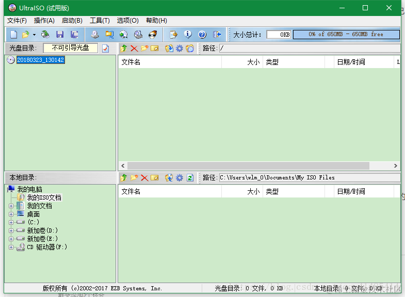Sort local list by 文件名 column
This screenshot has height=297, width=405.
pos(170,191)
